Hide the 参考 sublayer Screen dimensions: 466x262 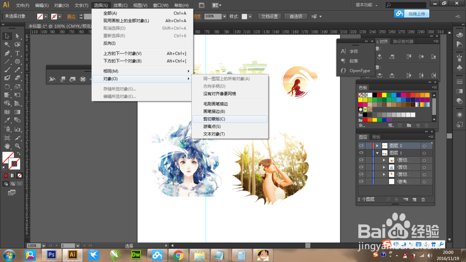pyautogui.click(x=361, y=181)
